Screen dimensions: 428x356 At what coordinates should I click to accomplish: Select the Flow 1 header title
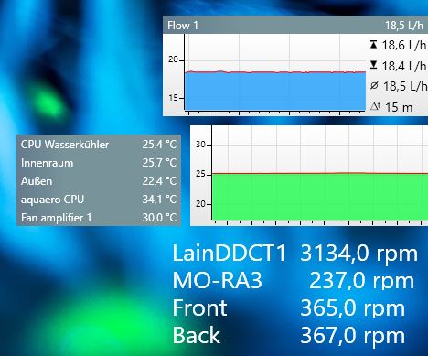183,26
